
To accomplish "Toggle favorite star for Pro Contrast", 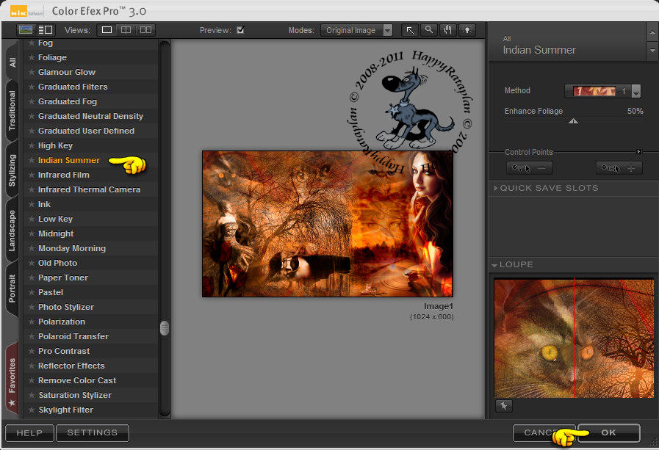I will click(32, 351).
